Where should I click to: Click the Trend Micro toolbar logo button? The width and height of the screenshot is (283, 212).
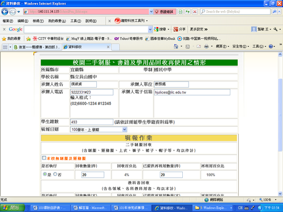click(x=131, y=20)
